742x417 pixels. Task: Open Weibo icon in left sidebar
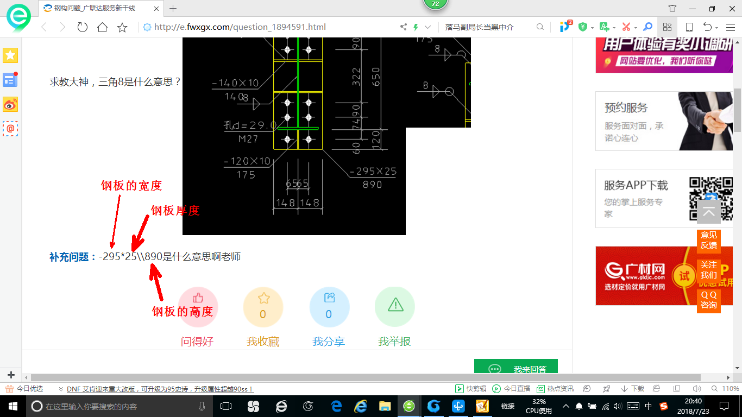[10, 104]
